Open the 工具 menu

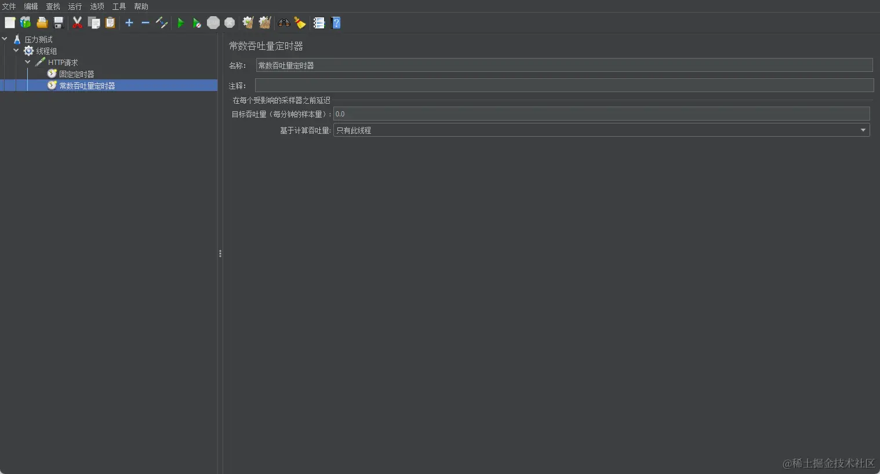tap(119, 6)
